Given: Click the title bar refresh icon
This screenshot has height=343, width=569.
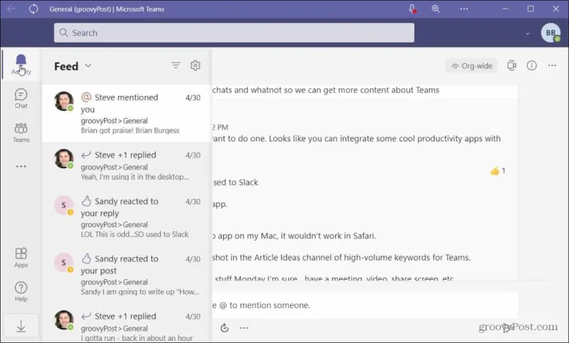Looking at the screenshot, I should coord(33,9).
